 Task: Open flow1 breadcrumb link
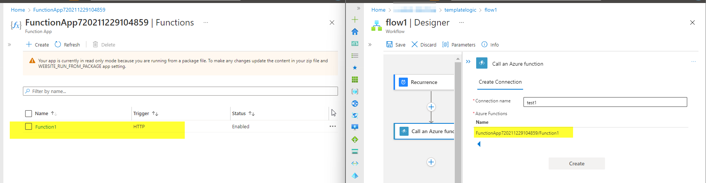click(490, 10)
